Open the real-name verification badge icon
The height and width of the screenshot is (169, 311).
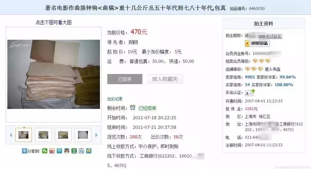click(x=250, y=92)
